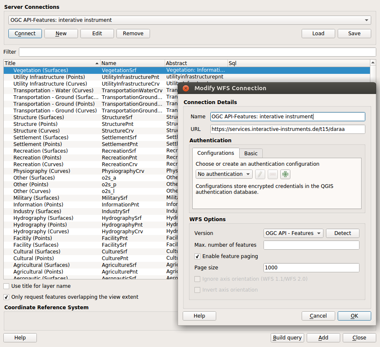Image resolution: width=380 pixels, height=347 pixels.
Task: Click the green plus add-authentication icon
Action: pos(285,174)
